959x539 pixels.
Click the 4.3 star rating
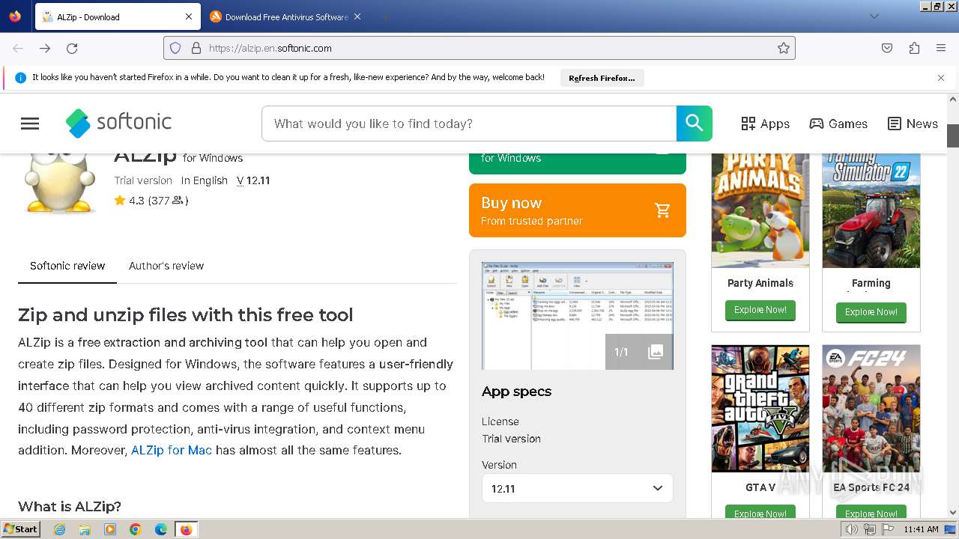click(151, 201)
